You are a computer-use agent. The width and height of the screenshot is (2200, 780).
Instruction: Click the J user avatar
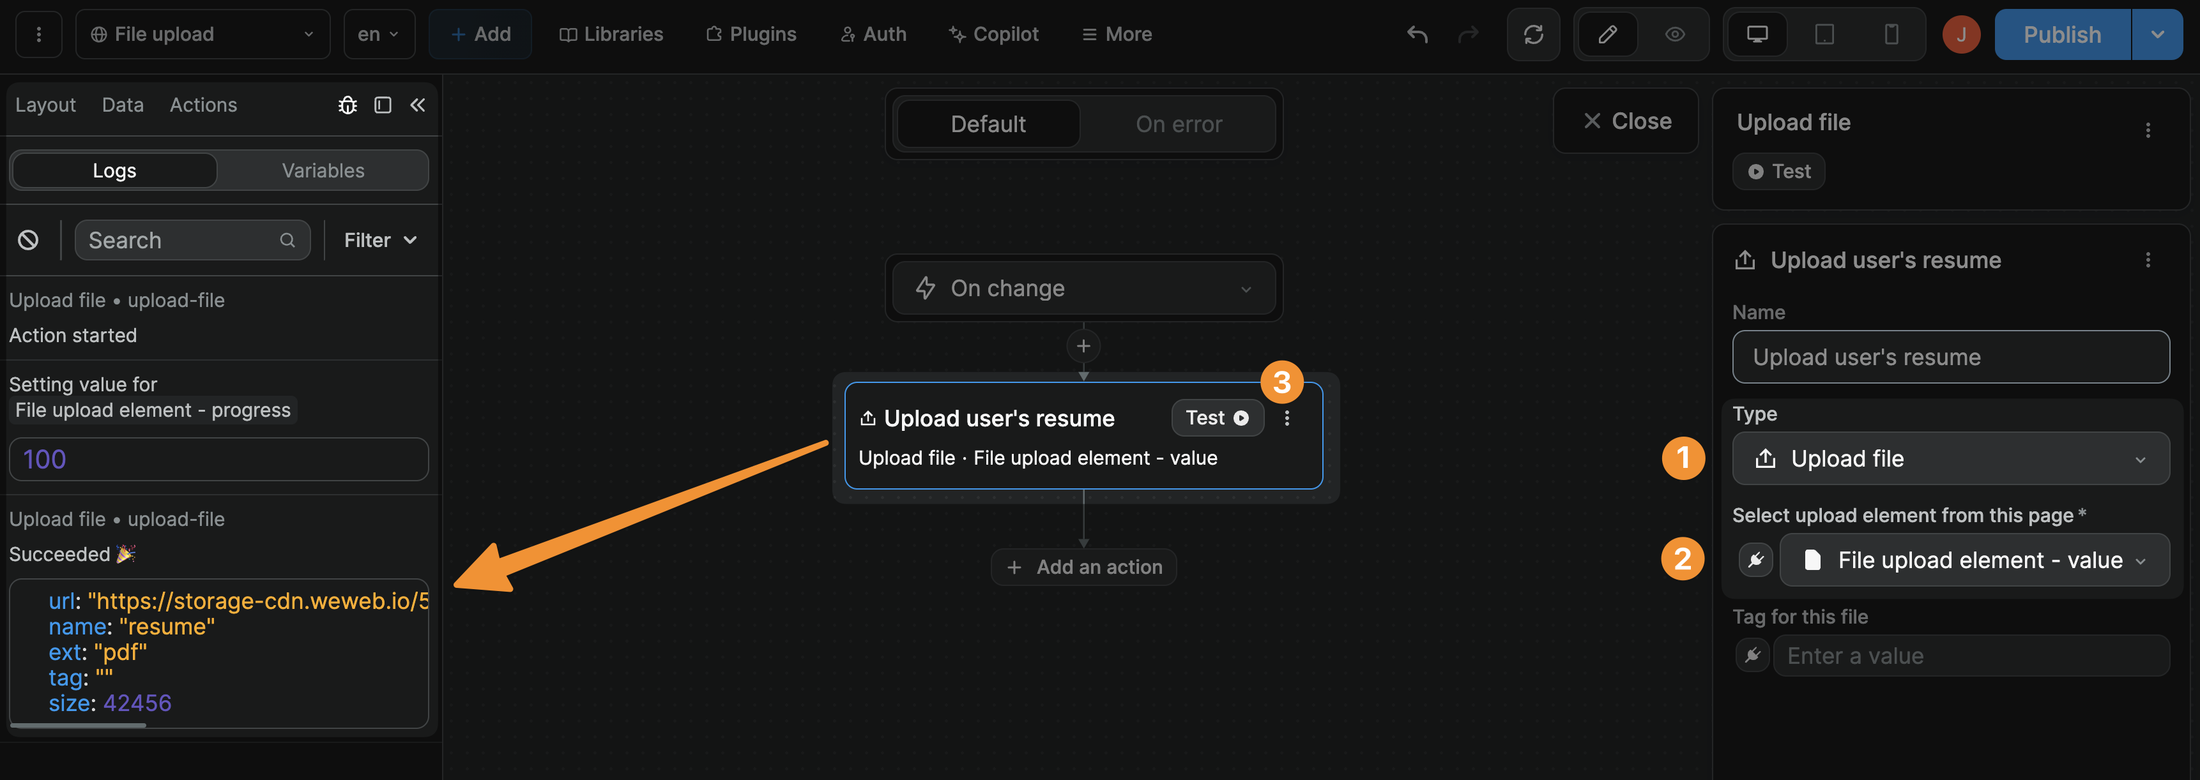click(x=1961, y=34)
